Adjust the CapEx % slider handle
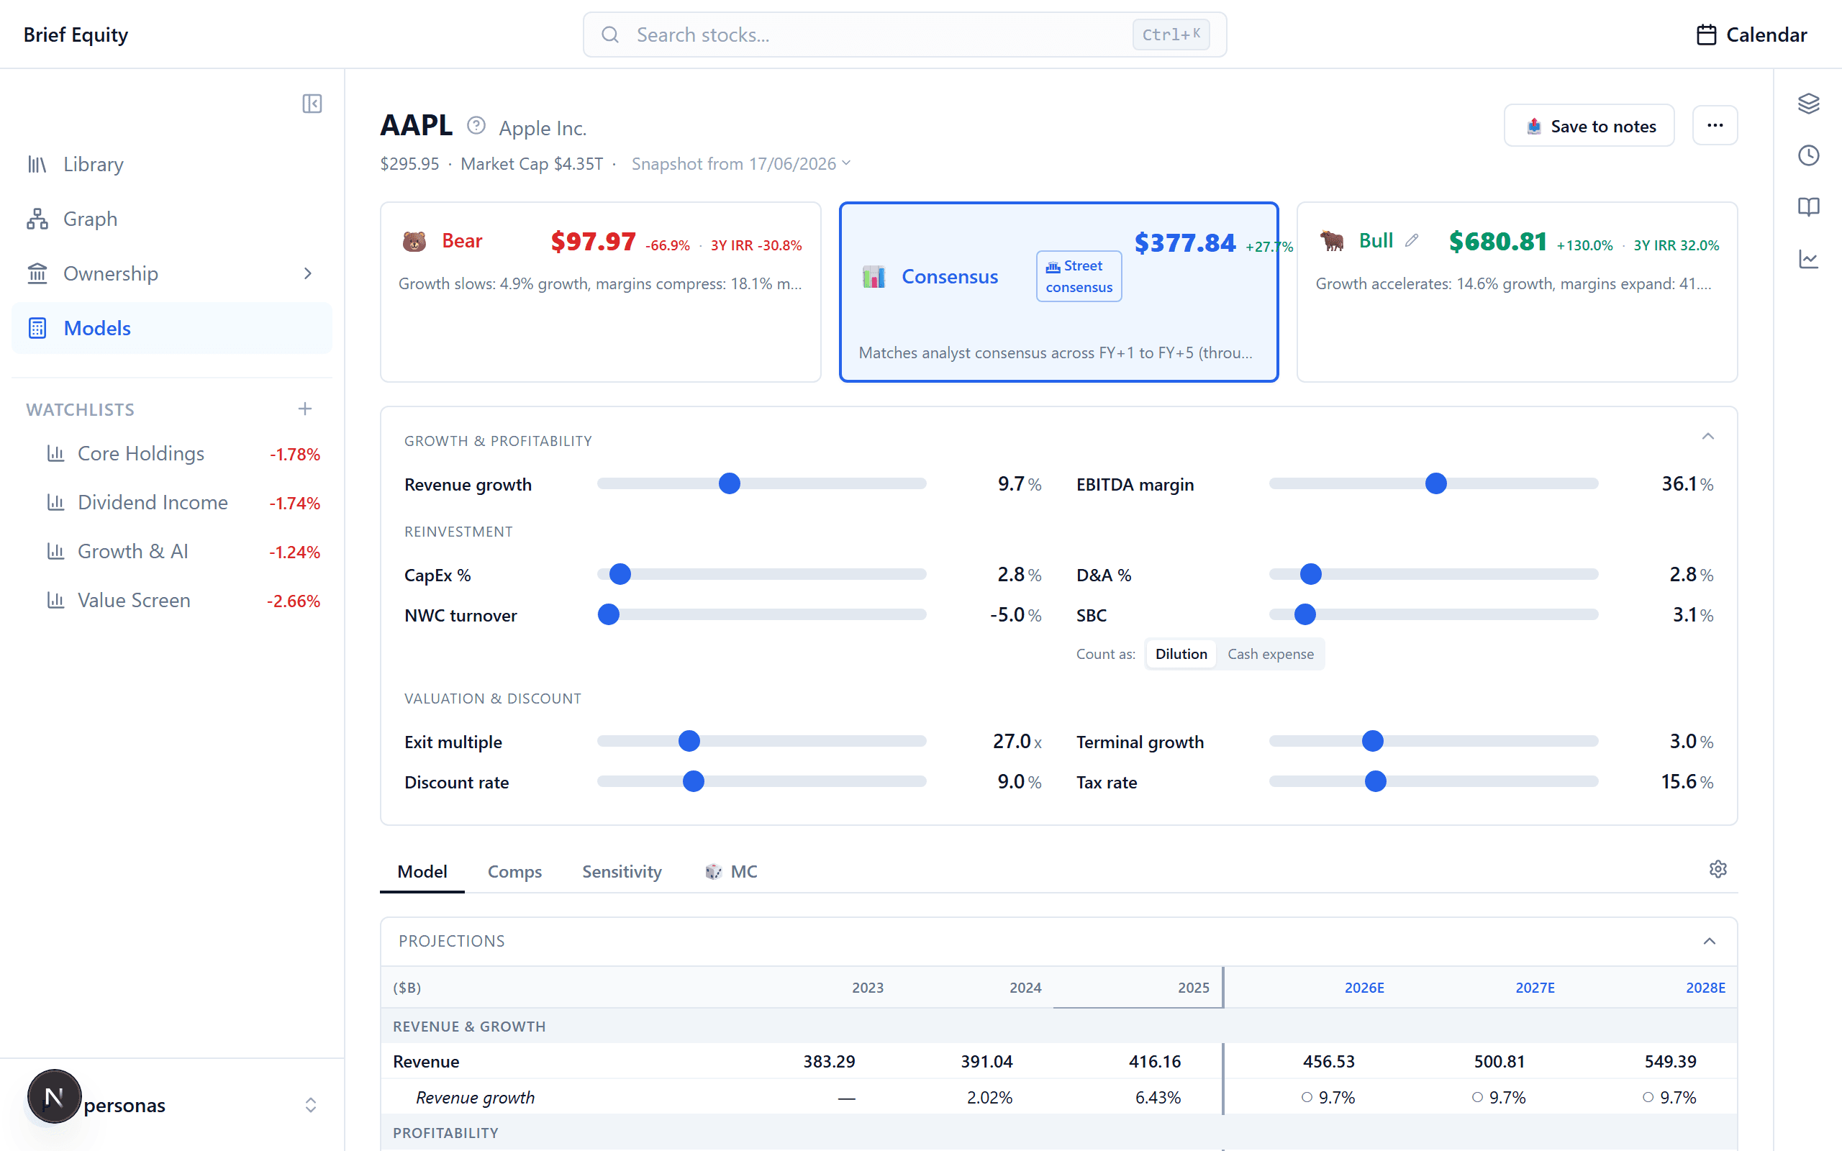Image resolution: width=1842 pixels, height=1151 pixels. tap(620, 575)
